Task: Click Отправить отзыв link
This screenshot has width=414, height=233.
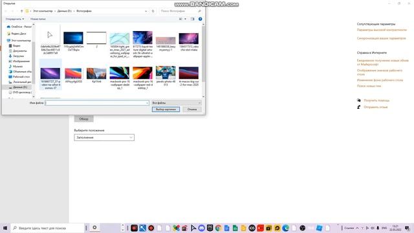Action: click(376, 107)
